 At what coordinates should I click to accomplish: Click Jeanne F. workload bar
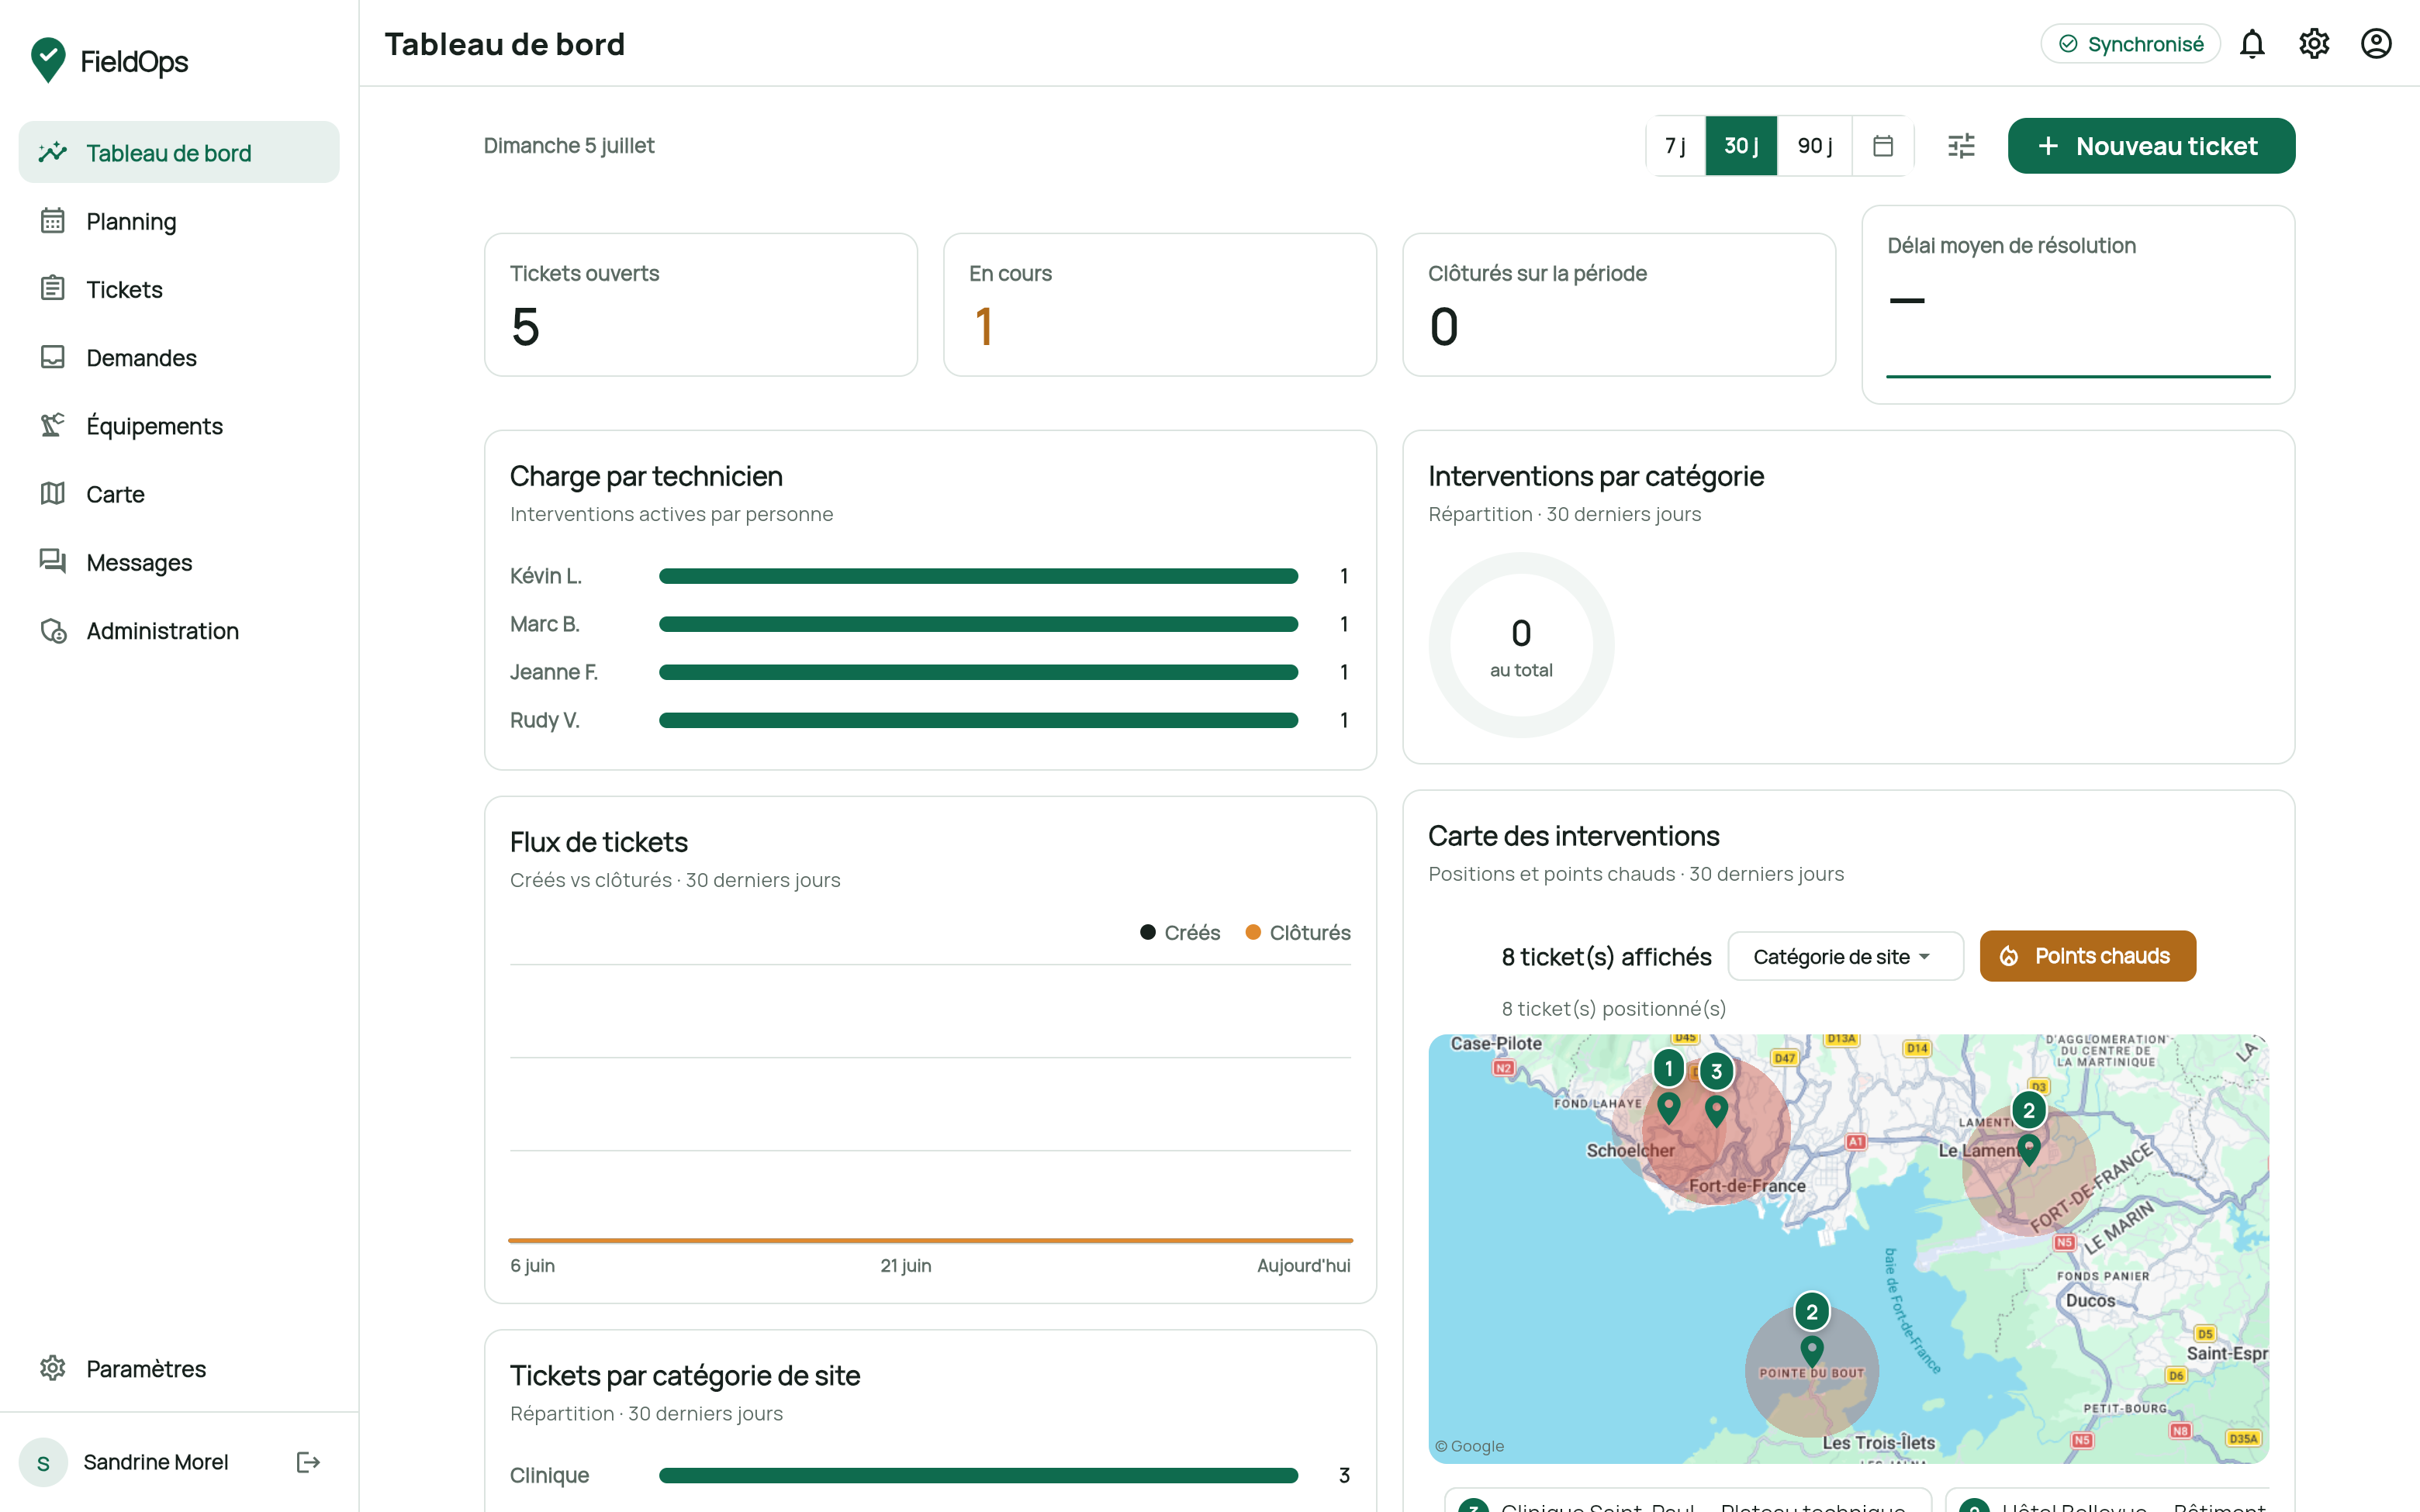tap(978, 672)
